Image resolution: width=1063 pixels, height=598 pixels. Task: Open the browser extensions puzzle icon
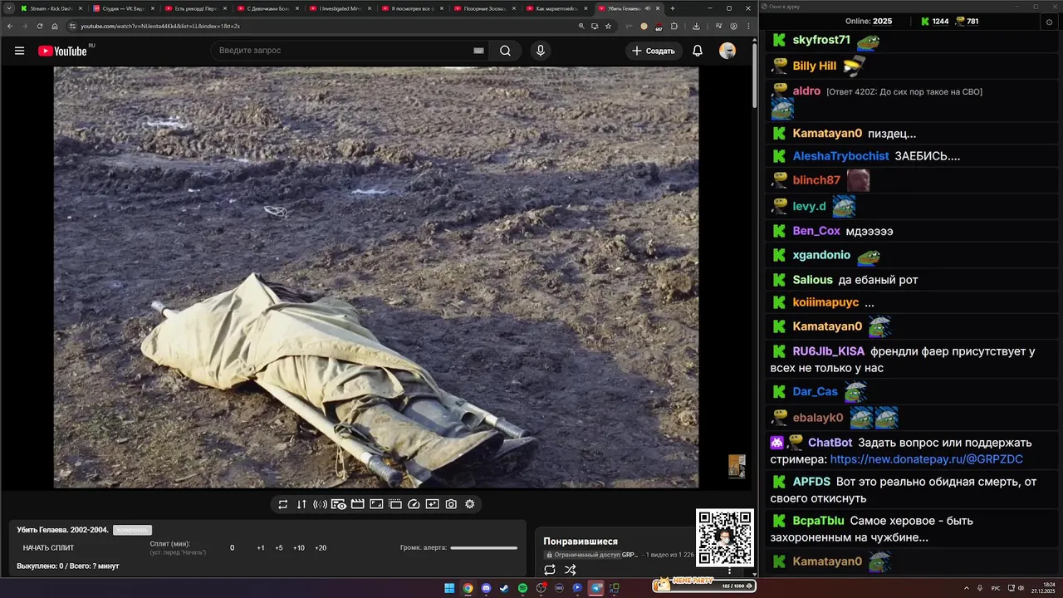point(674,26)
